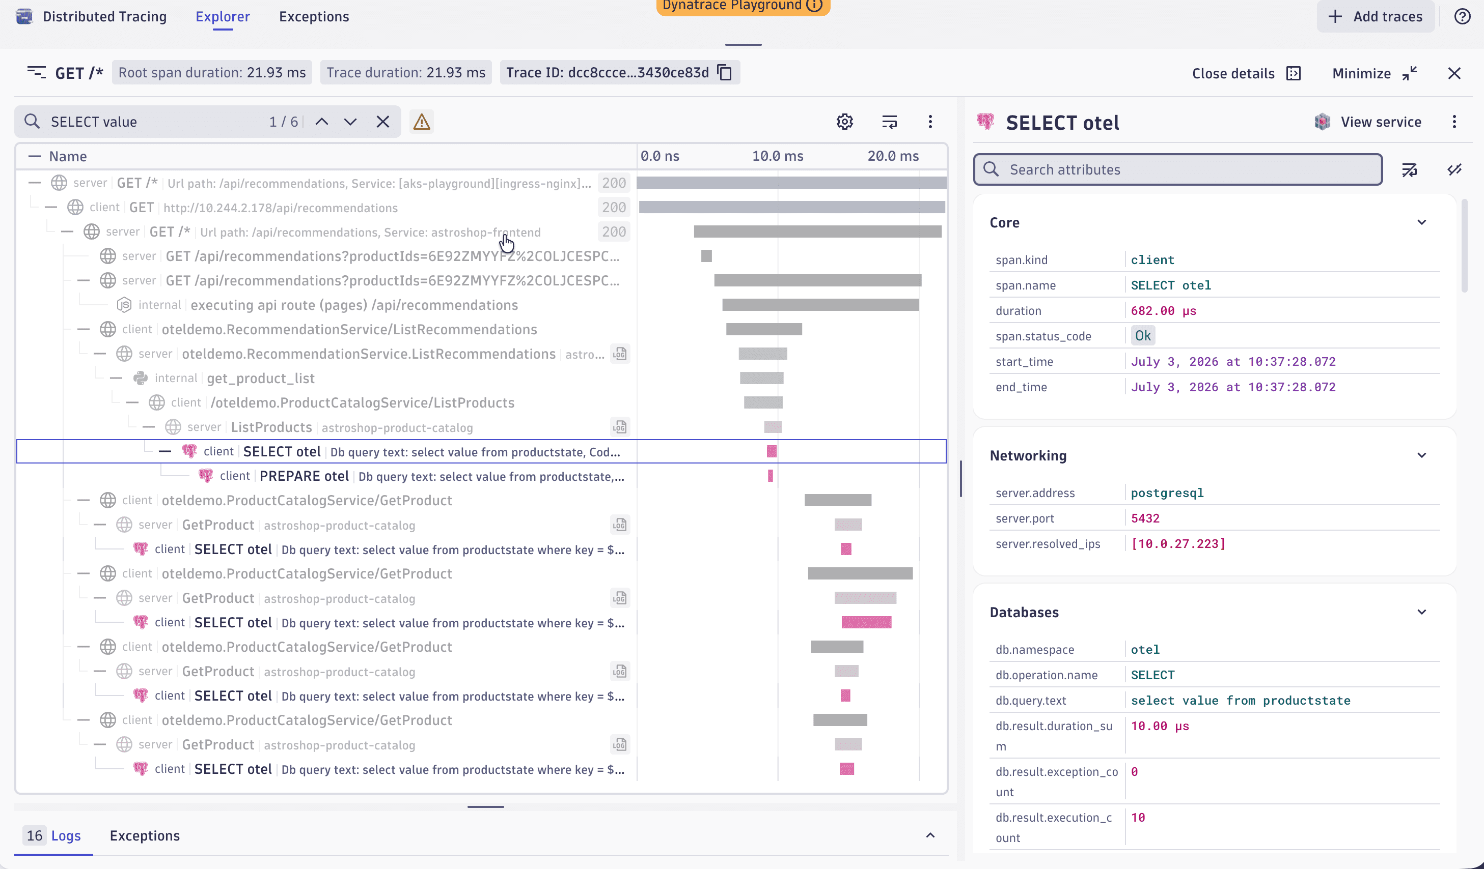Click the Minimize arrows icon
Screen dimensions: 1484x869
pos(1409,74)
